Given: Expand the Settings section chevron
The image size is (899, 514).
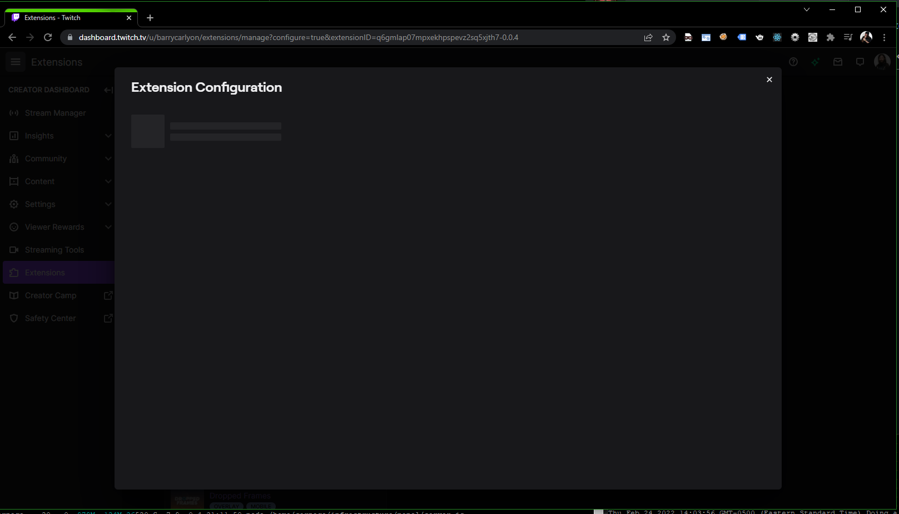Looking at the screenshot, I should 108,204.
